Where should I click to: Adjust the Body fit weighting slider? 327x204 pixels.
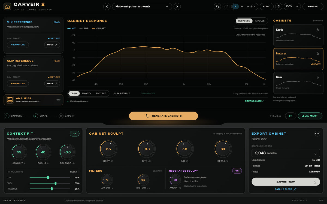[50, 183]
